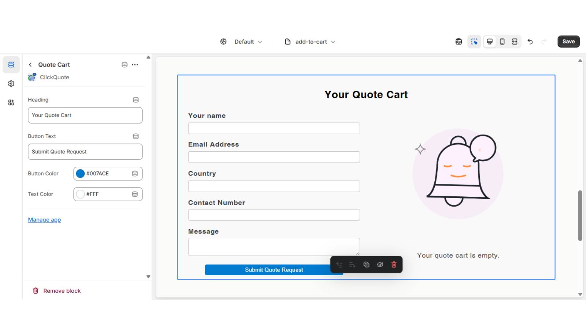This screenshot has width=586, height=329.
Task: Click the #FFF color value field
Action: click(108, 194)
